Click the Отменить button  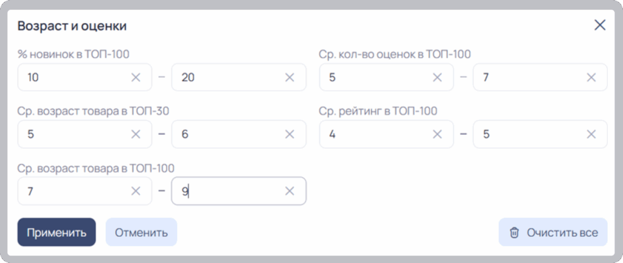tap(141, 232)
